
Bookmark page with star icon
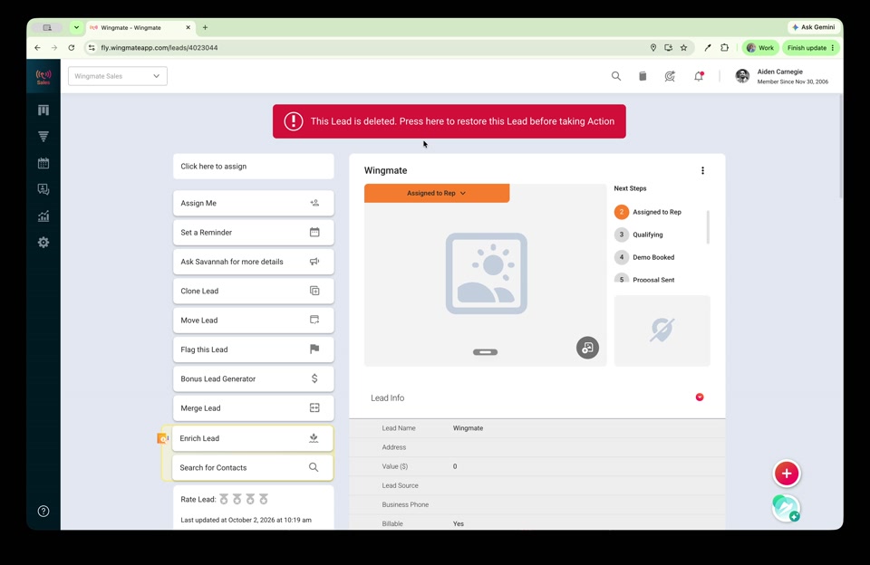coord(683,48)
